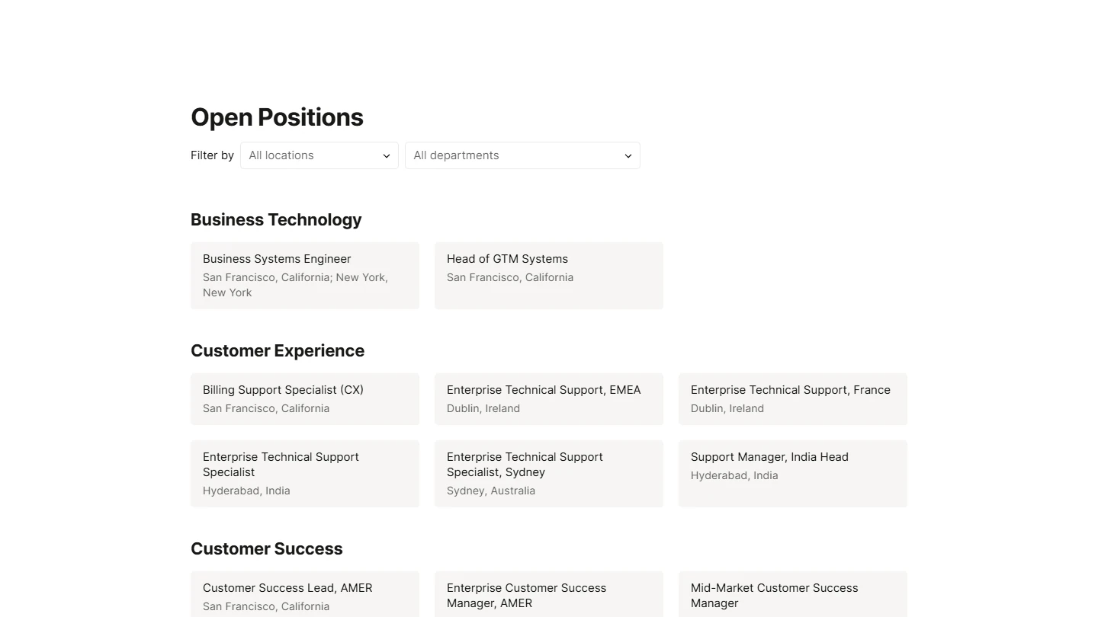Click the Business Technology section heading

(x=276, y=219)
